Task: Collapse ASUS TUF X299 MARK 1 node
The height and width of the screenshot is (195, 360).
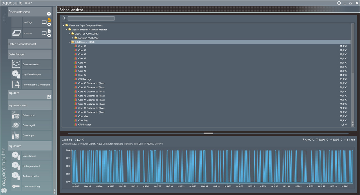Action: click(x=69, y=33)
